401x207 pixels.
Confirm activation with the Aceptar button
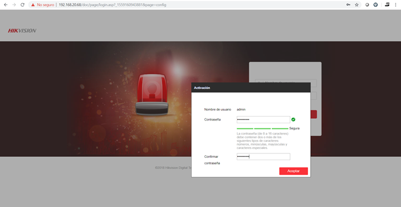click(294, 171)
